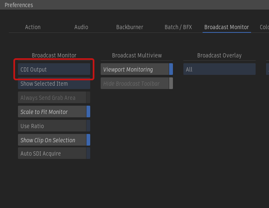
Task: Click the Broadcast Monitor tab
Action: coord(226,27)
